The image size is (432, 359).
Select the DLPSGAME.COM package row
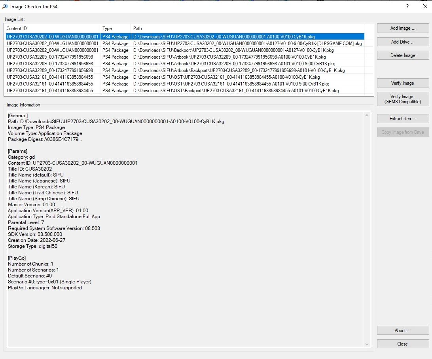185,44
